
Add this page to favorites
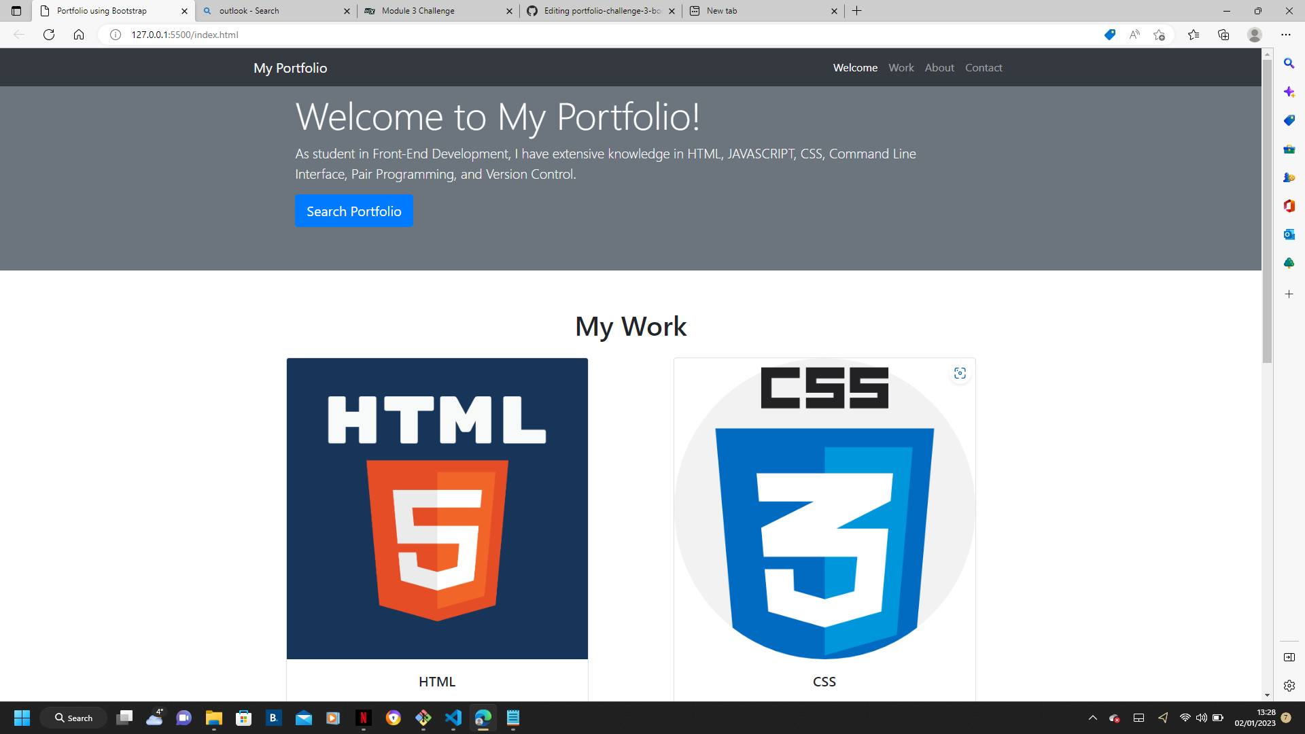1160,35
